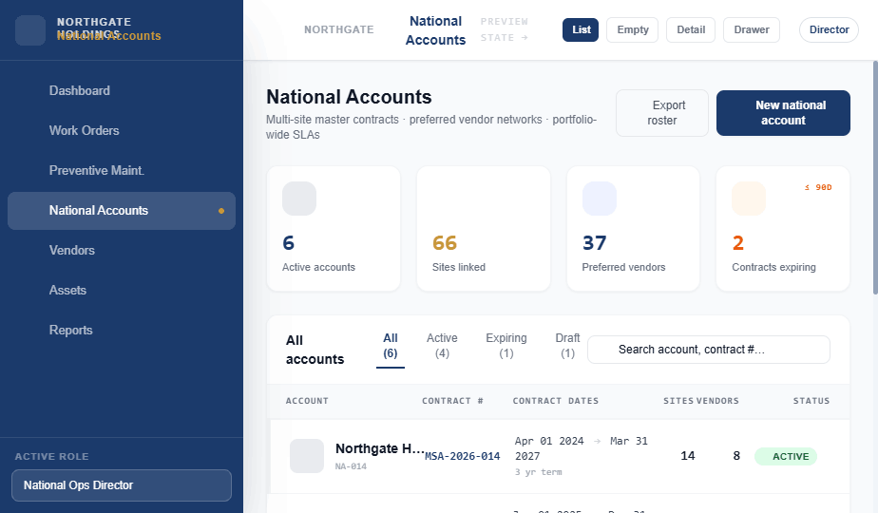This screenshot has width=878, height=513.
Task: Click the 3 yr term text
Action: click(539, 472)
